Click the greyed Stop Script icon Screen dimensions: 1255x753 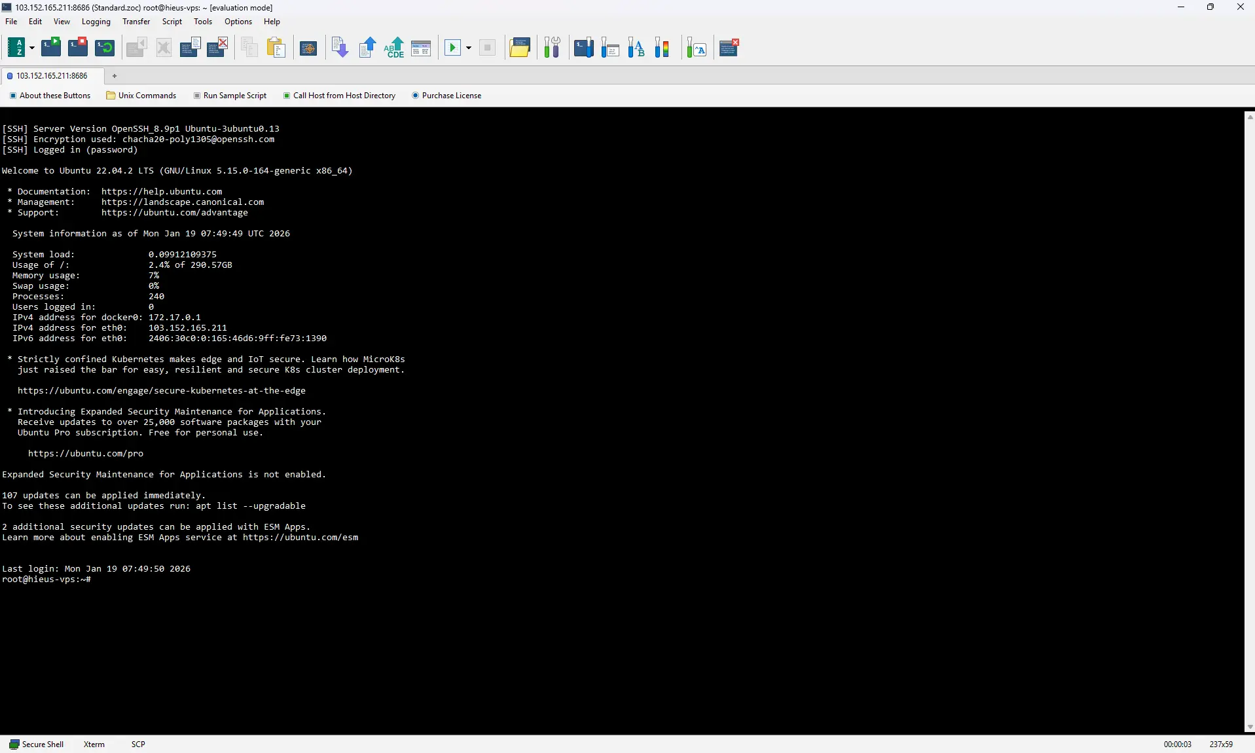point(487,48)
